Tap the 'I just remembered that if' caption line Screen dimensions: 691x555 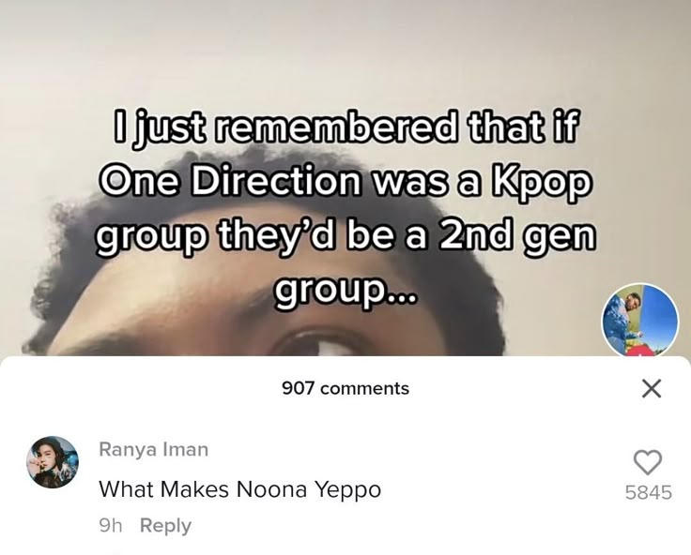tap(345, 127)
